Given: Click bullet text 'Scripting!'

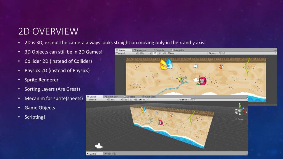Looking at the screenshot, I should (35, 117).
